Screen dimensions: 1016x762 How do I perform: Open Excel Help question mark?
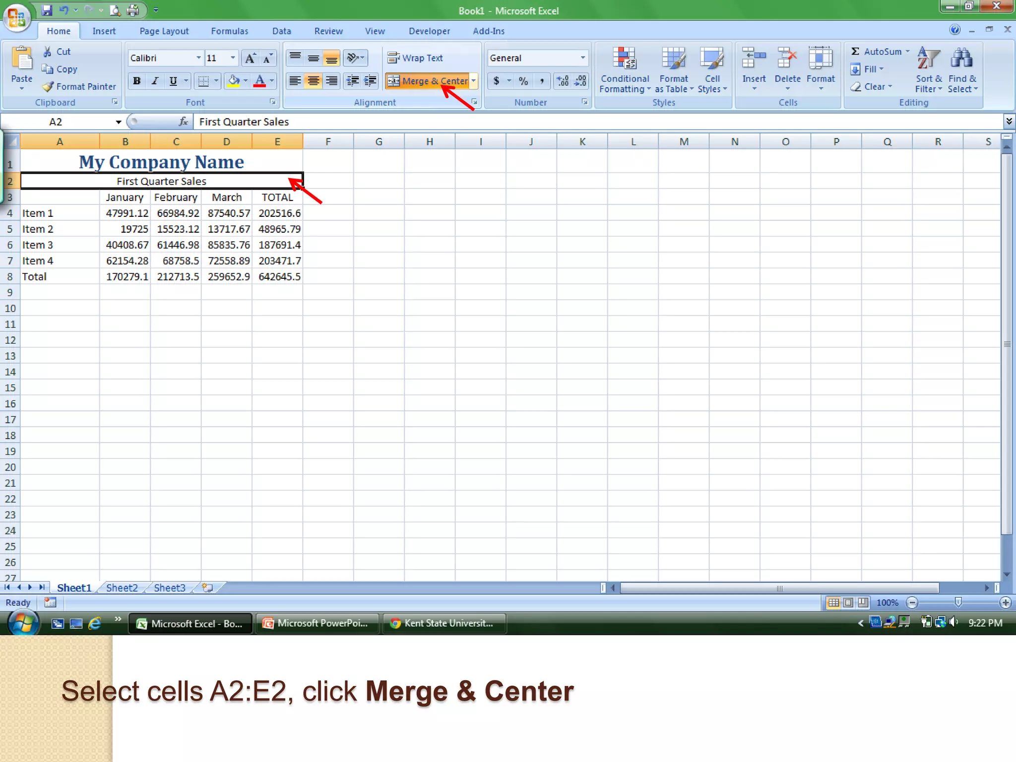click(955, 30)
